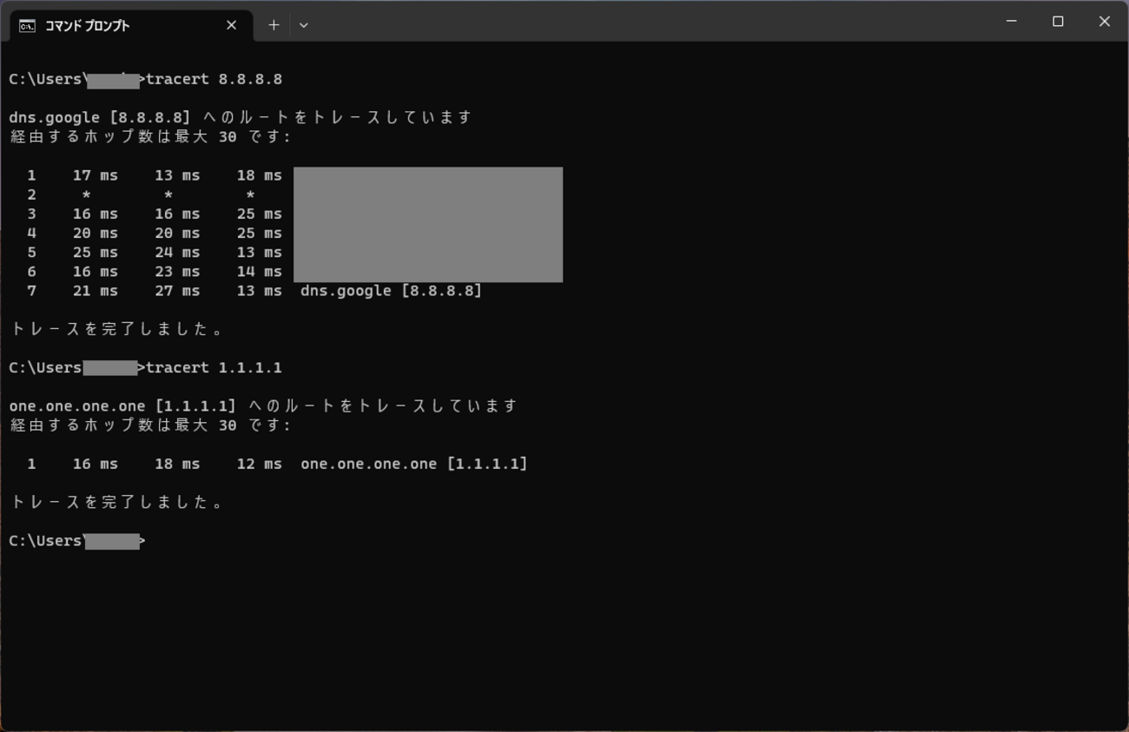Click '27 ms' in hop 7 row

pyautogui.click(x=177, y=291)
